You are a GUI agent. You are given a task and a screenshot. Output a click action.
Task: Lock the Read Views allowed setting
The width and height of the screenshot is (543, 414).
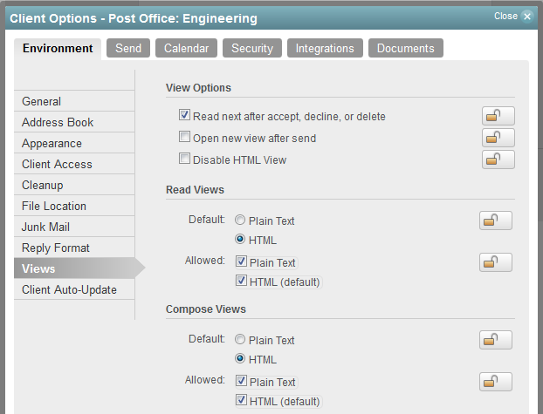495,262
